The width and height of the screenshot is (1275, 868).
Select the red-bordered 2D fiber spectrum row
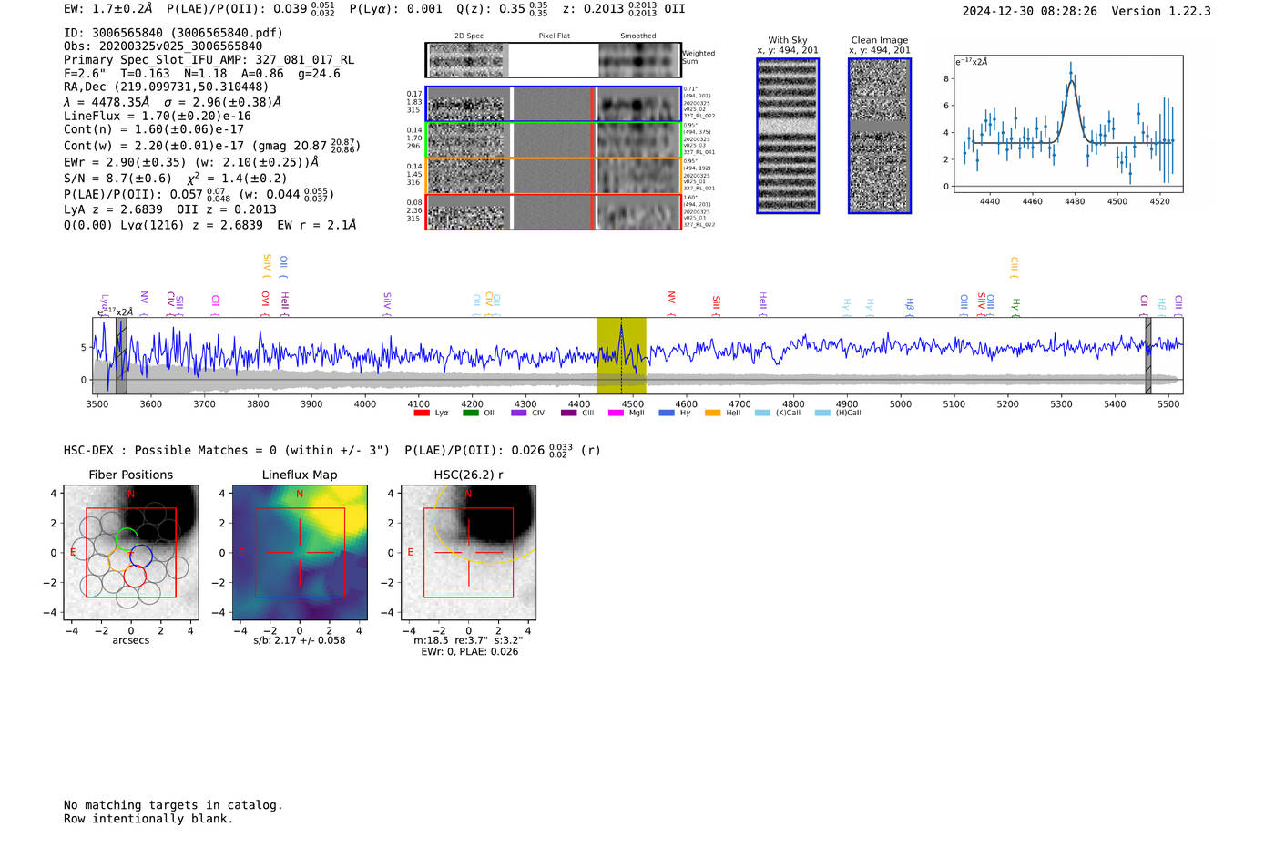click(554, 211)
